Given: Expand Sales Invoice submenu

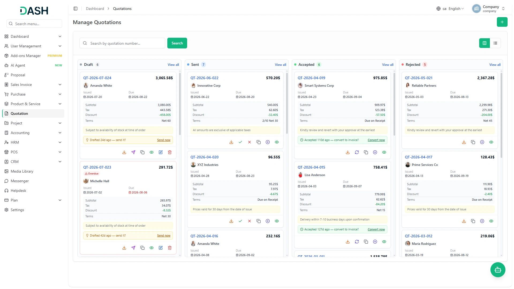Looking at the screenshot, I should 33,85.
